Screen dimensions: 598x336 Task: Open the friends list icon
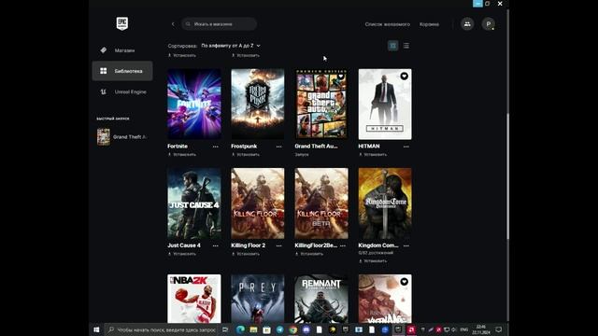467,24
